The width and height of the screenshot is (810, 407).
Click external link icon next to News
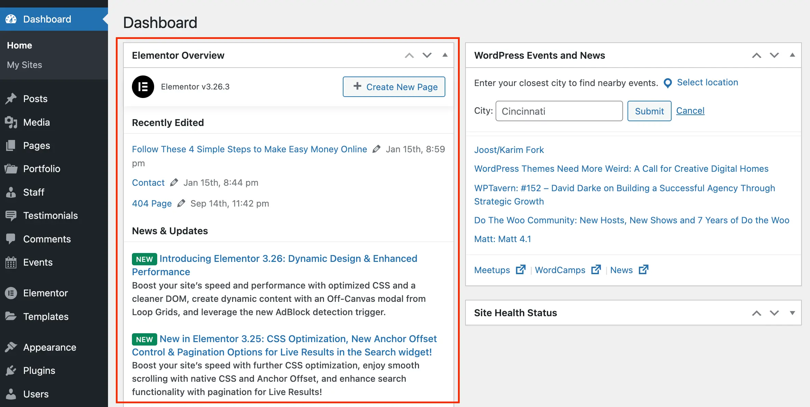pyautogui.click(x=644, y=270)
